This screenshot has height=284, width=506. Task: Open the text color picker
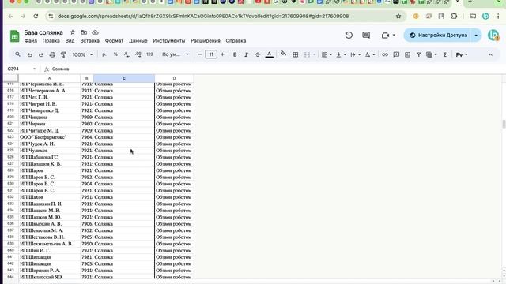click(x=269, y=54)
